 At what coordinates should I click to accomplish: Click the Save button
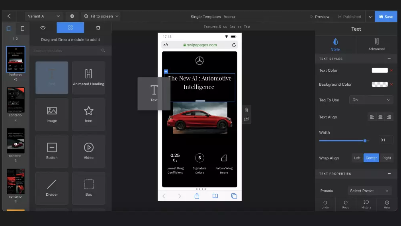385,17
